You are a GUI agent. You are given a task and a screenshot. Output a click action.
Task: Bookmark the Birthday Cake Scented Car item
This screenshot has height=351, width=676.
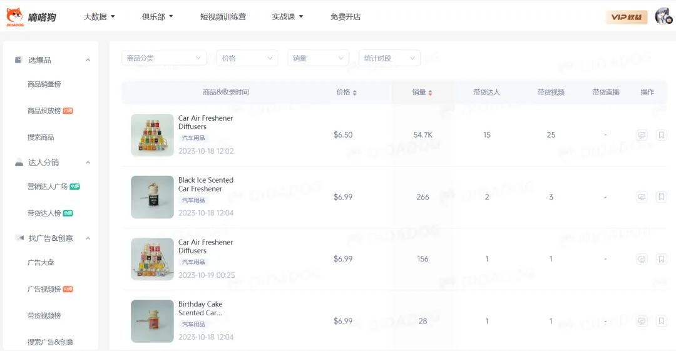662,321
